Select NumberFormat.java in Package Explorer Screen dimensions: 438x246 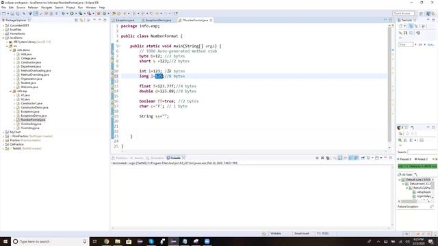33,120
